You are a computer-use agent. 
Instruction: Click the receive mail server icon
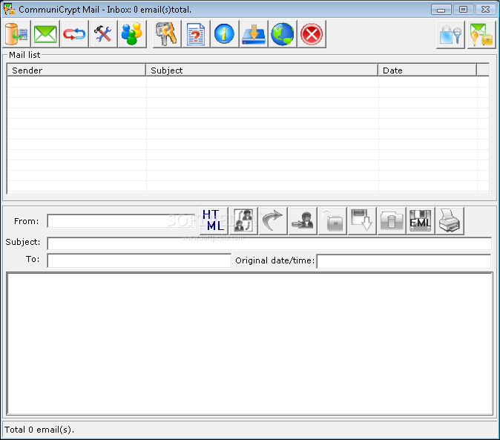tap(16, 34)
